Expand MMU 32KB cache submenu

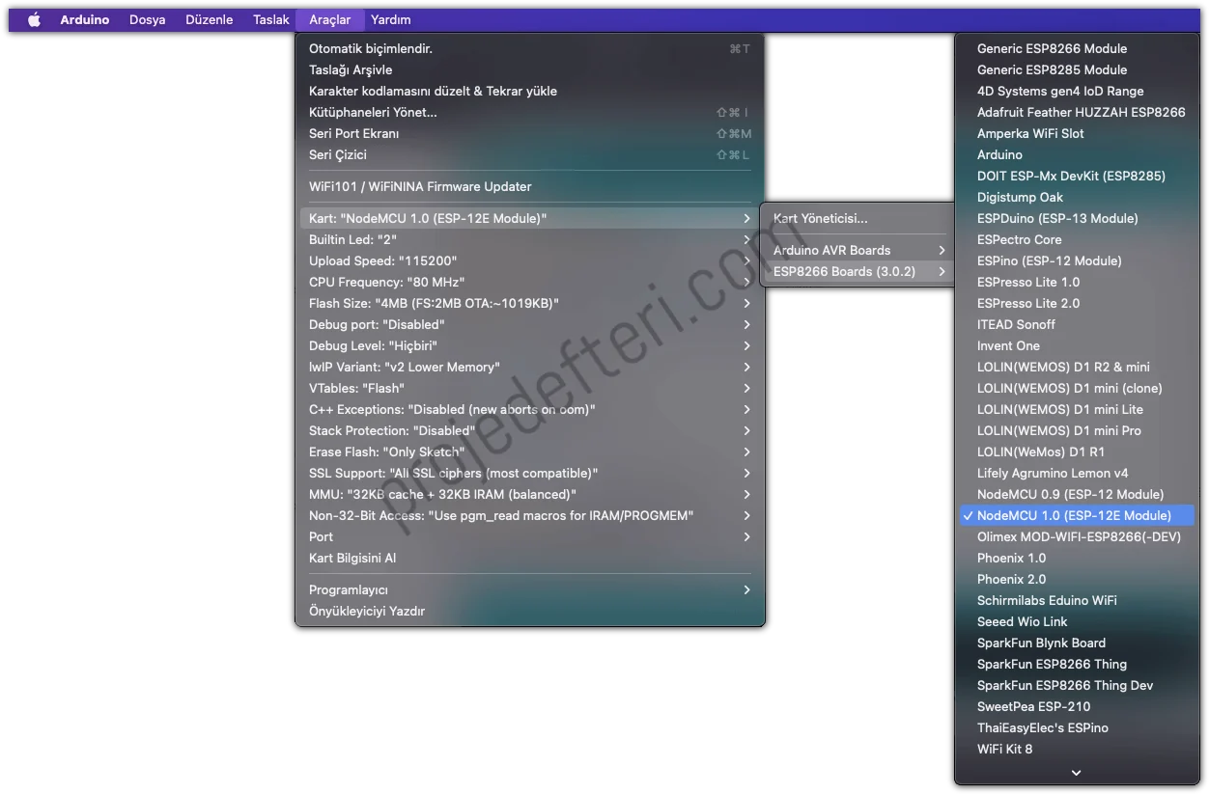pyautogui.click(x=529, y=494)
